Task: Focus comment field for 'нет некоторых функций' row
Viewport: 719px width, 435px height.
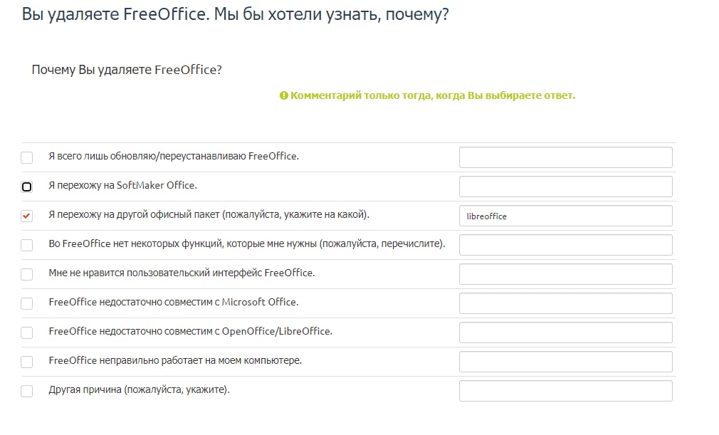Action: click(x=566, y=245)
